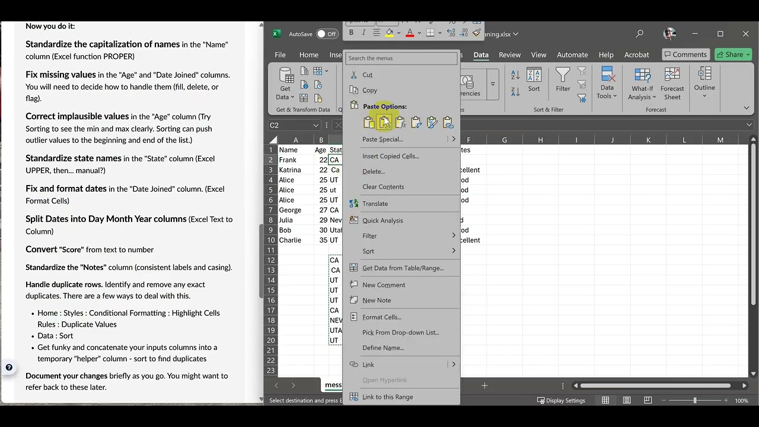Apply Bold from the mini toolbar
Image resolution: width=759 pixels, height=427 pixels.
351,33
